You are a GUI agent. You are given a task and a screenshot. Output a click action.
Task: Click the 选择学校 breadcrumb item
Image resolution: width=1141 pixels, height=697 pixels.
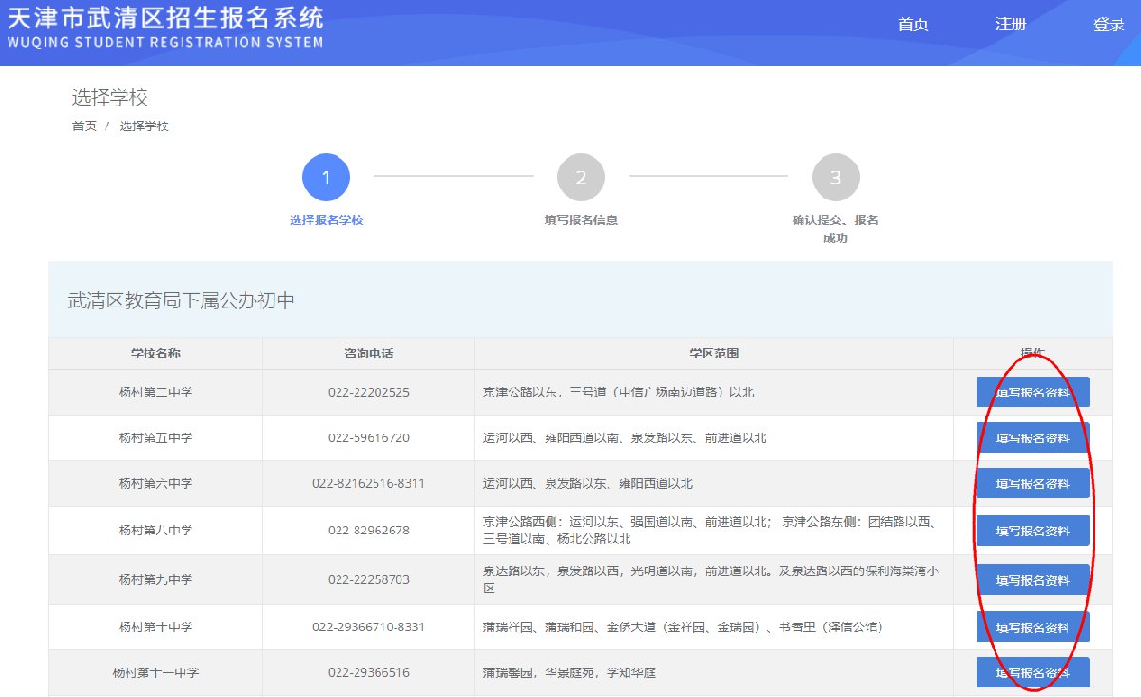click(145, 126)
